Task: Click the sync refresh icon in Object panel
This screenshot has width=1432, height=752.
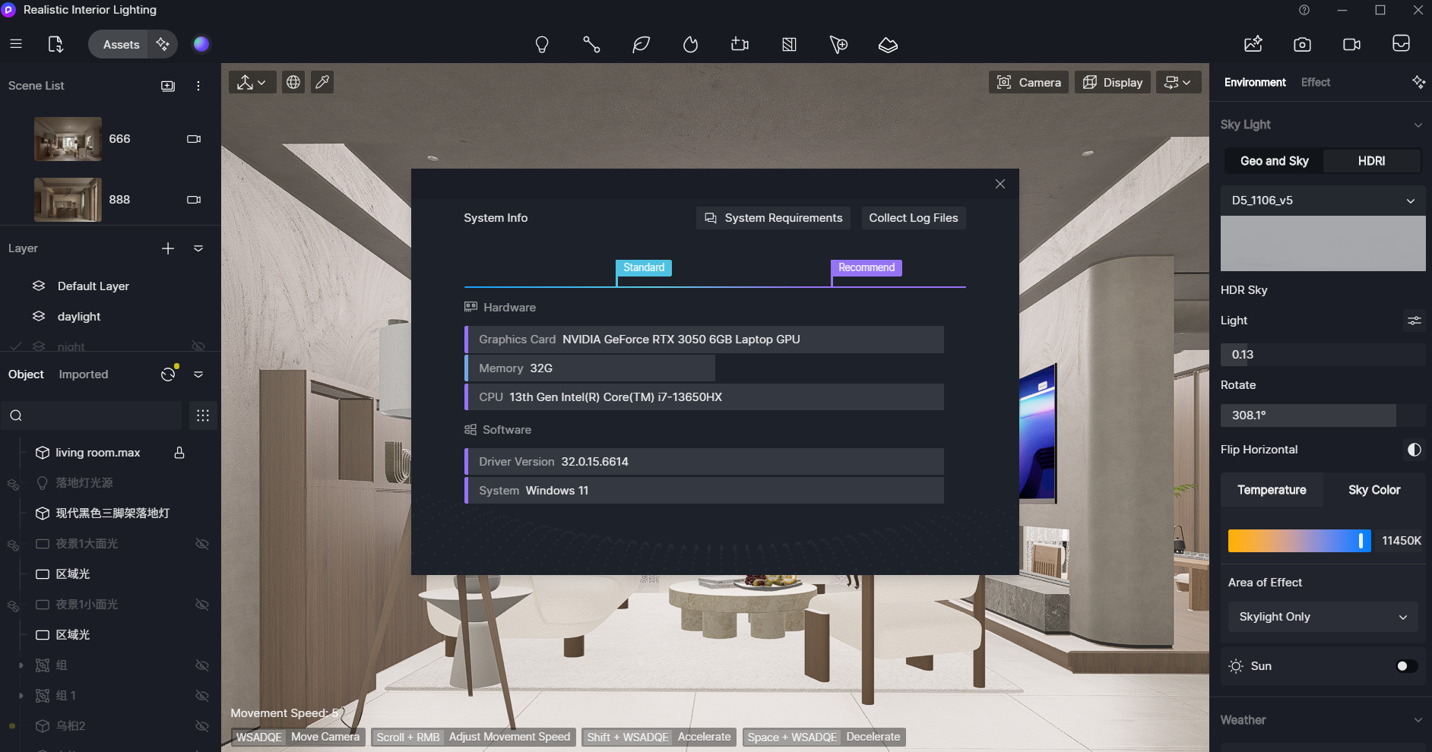Action: [167, 374]
